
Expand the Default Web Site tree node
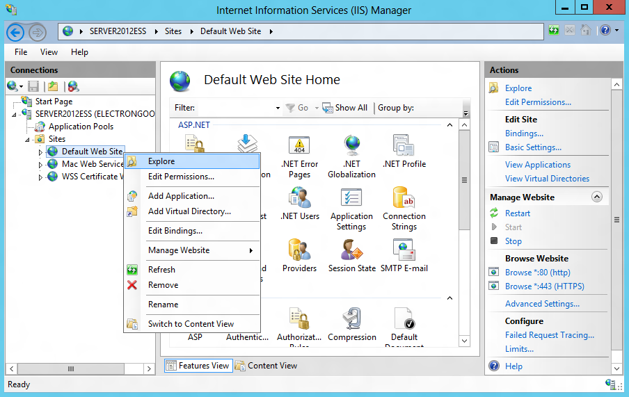40,152
